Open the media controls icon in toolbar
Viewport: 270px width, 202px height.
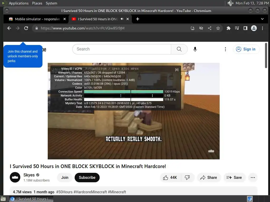click(x=237, y=28)
